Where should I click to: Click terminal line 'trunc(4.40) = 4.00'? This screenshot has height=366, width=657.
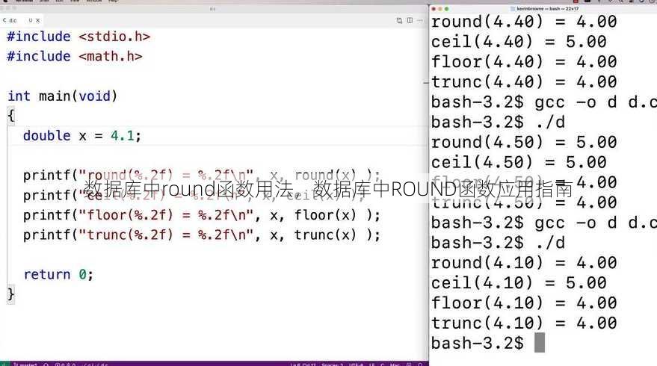click(524, 82)
